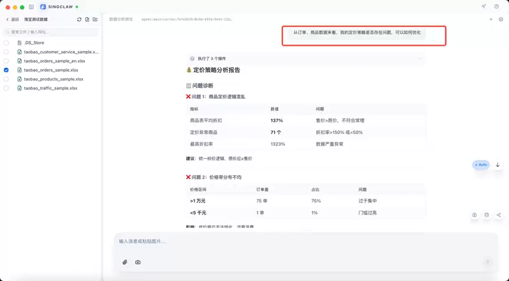
Task: Go back using the 返回 button
Action: pyautogui.click(x=12, y=19)
